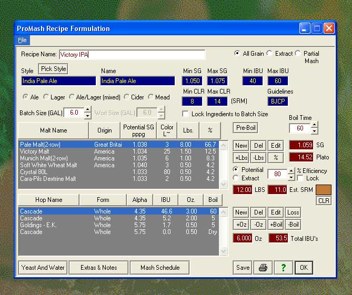
Task: Raise efficiency percent with up arrow
Action: (291, 171)
